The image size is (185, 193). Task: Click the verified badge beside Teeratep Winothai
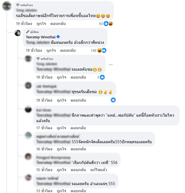pos(58,37)
